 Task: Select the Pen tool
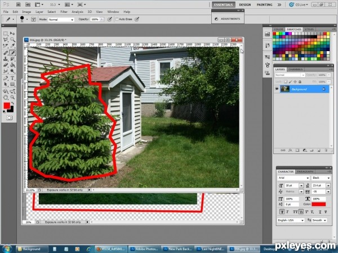coord(6,78)
